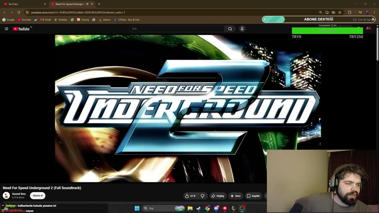This screenshot has height=213, width=379.
Task: Open the install app icon in address bar
Action: (x=327, y=12)
